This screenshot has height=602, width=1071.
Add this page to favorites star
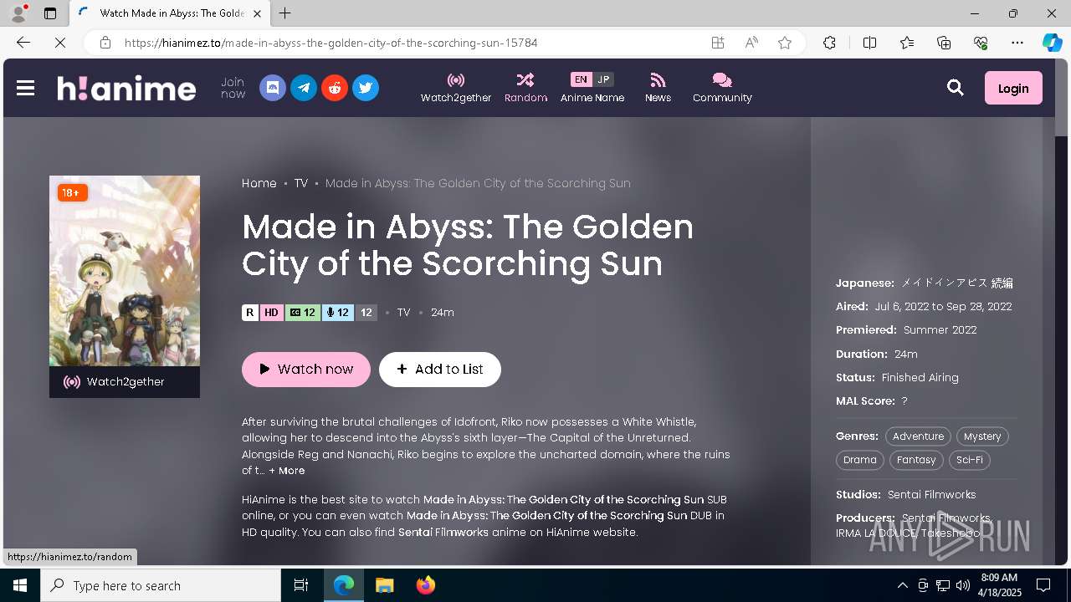[785, 43]
